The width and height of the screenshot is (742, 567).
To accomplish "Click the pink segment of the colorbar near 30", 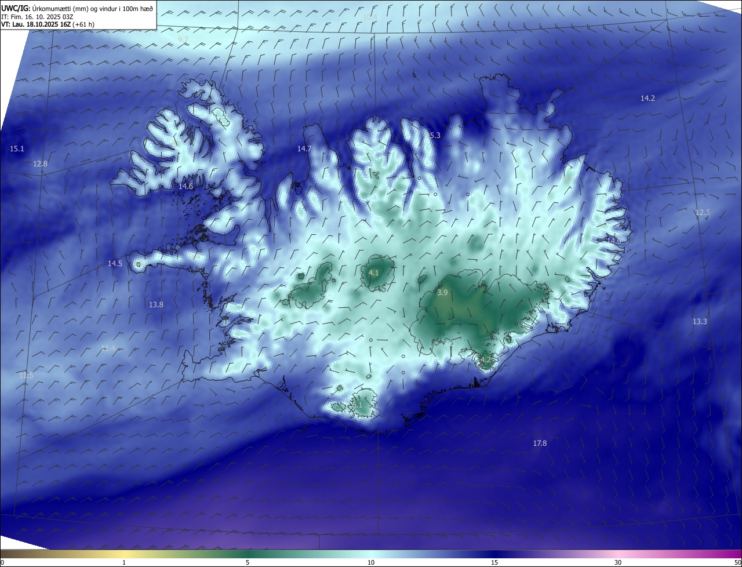I will tap(618, 554).
